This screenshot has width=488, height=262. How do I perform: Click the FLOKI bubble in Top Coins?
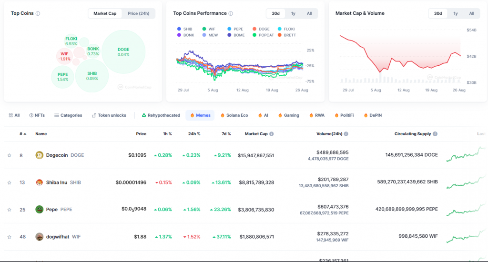[71, 41]
